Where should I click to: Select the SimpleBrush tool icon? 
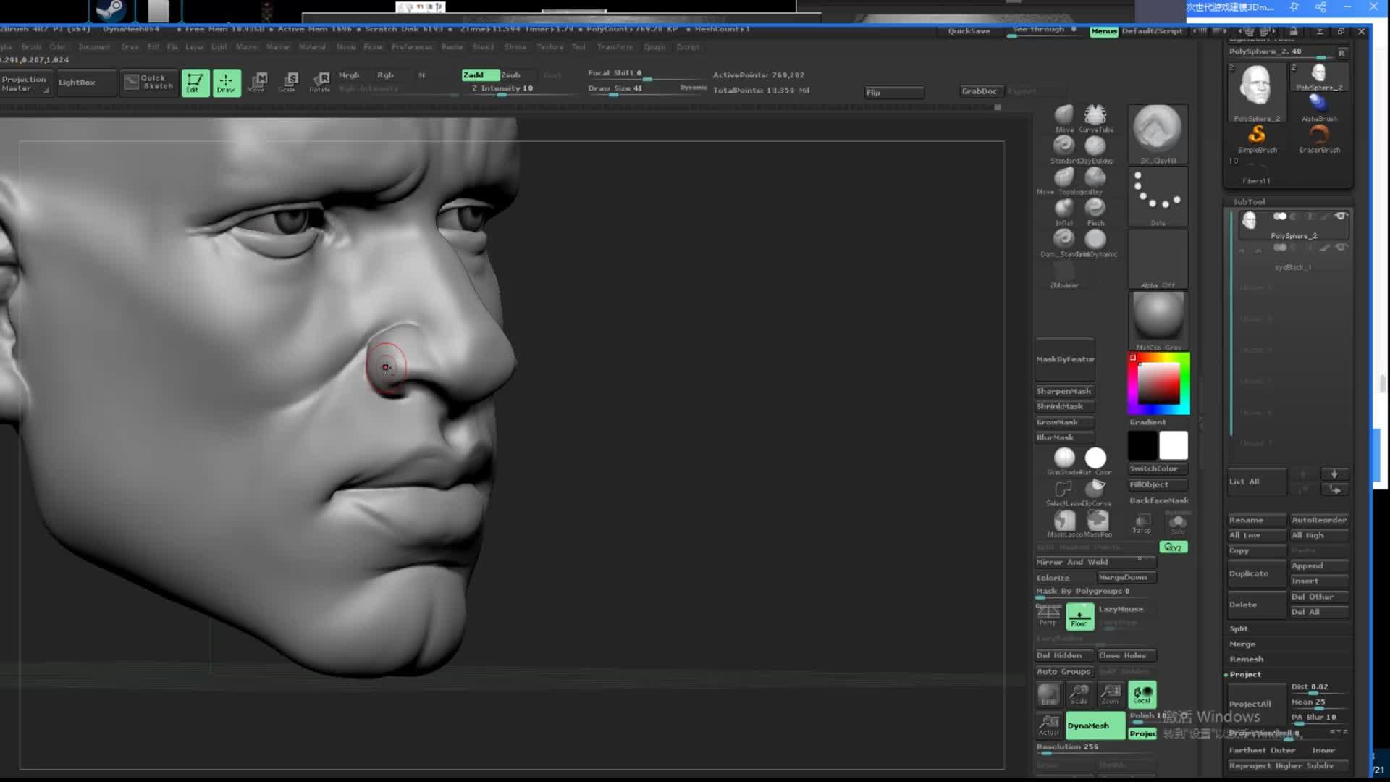click(1257, 136)
